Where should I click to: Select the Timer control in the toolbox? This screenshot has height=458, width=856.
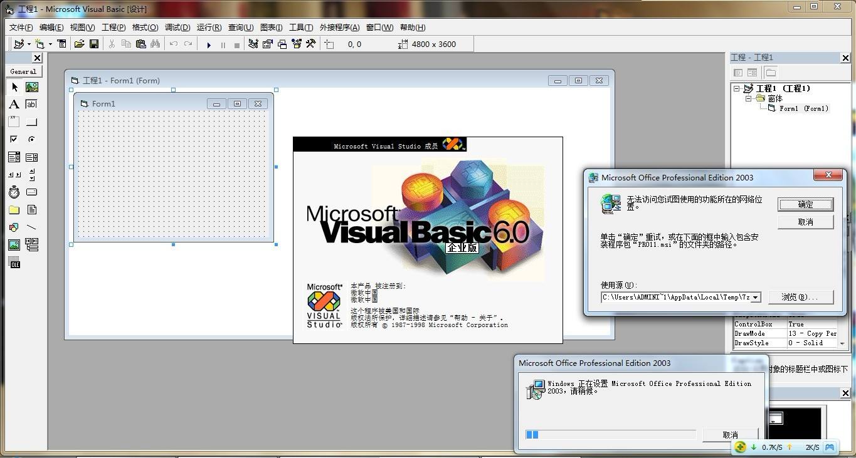(14, 192)
